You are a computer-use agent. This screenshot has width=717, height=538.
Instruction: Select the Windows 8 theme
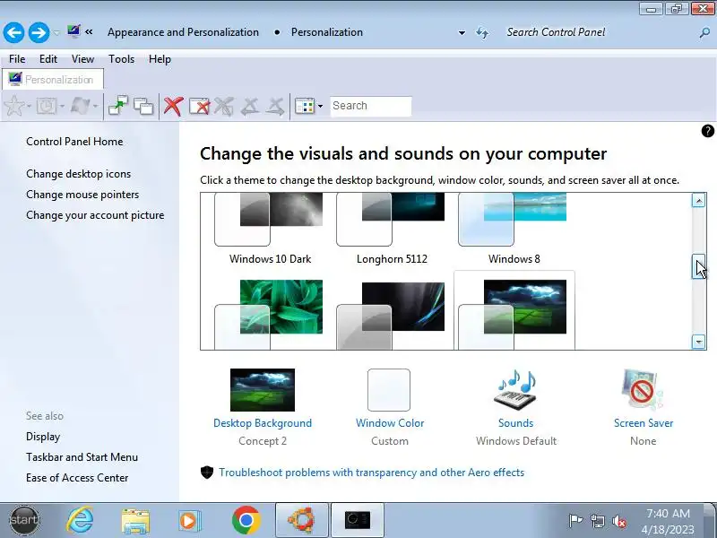point(514,229)
